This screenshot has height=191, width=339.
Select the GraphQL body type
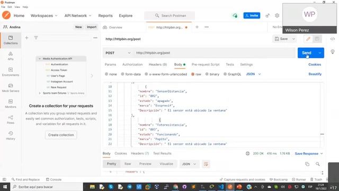coord(232,74)
